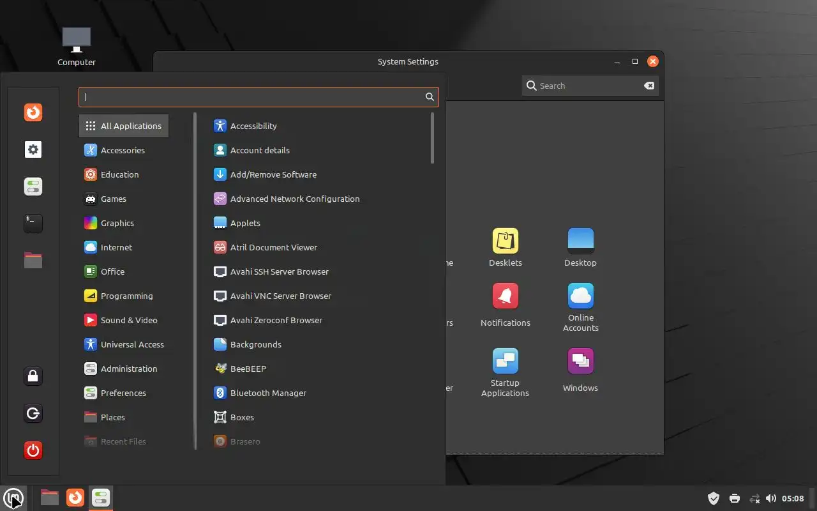The image size is (817, 511).
Task: Open the network connection tray icon
Action: (x=754, y=498)
